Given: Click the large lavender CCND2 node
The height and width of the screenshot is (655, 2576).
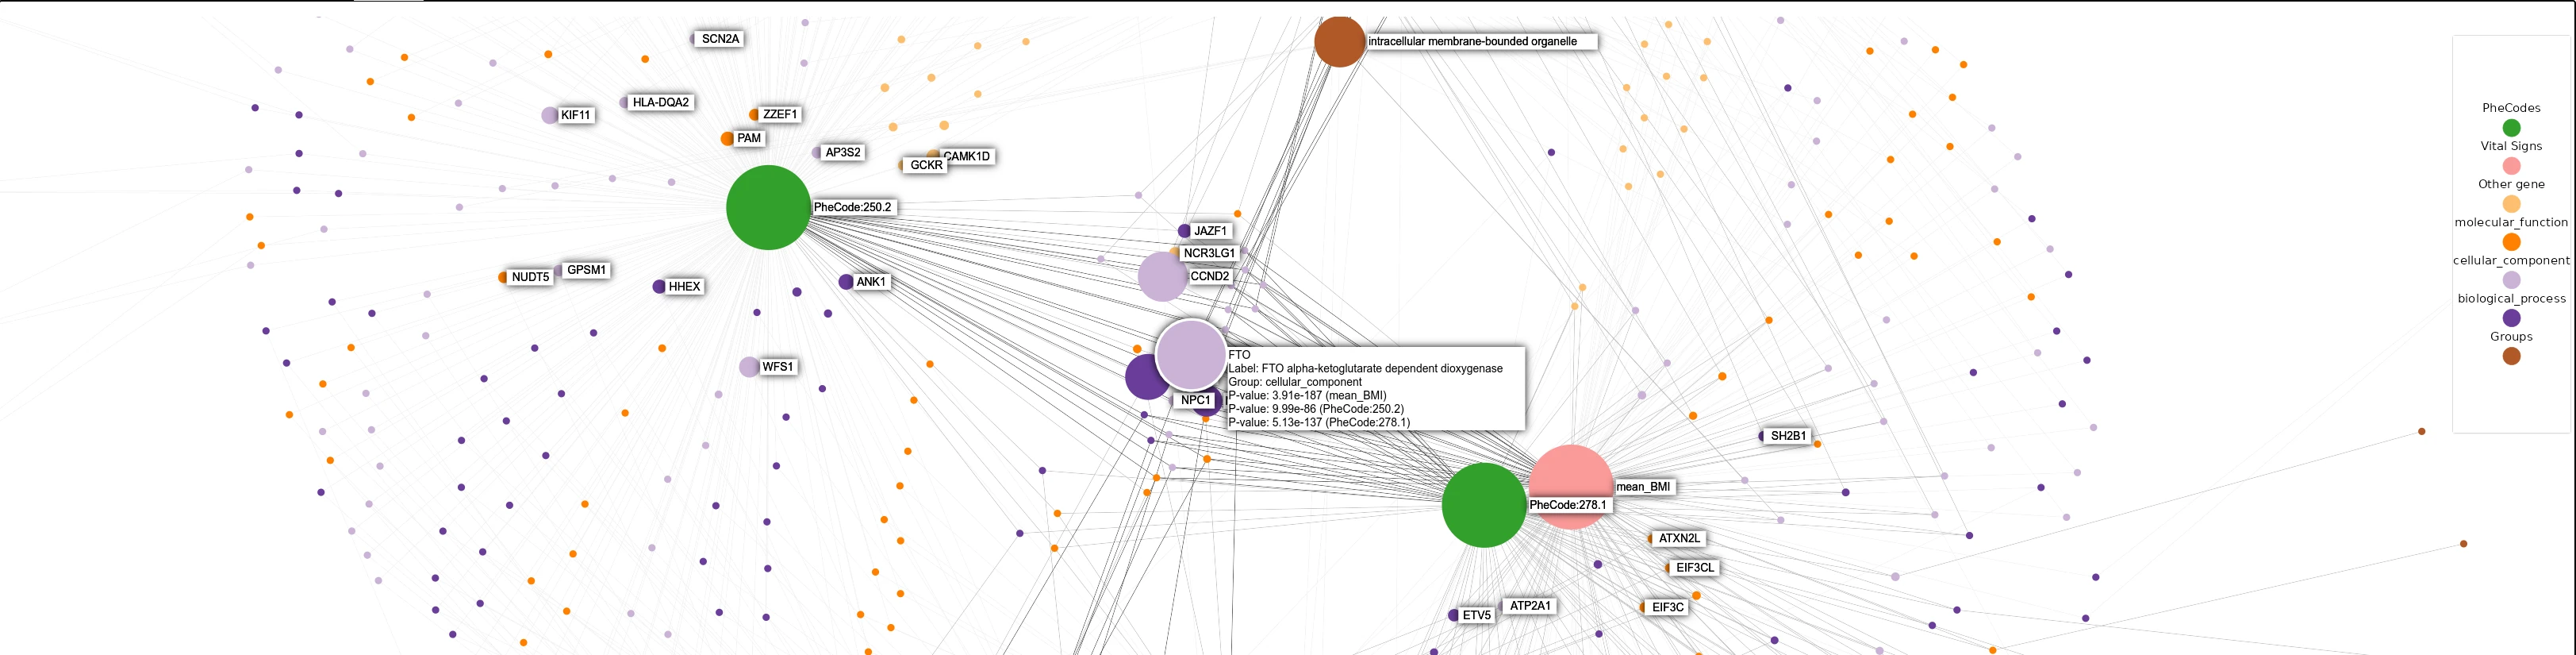Looking at the screenshot, I should coord(1162,276).
